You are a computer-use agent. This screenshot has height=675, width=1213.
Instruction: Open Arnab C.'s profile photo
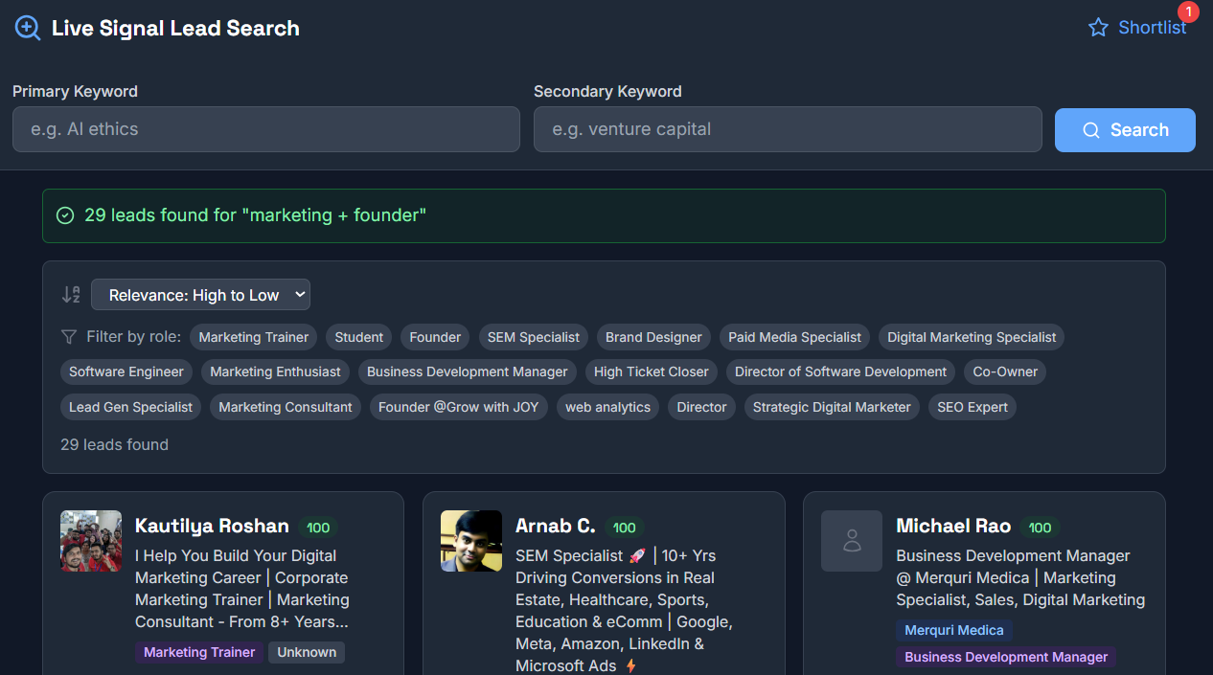pos(471,541)
